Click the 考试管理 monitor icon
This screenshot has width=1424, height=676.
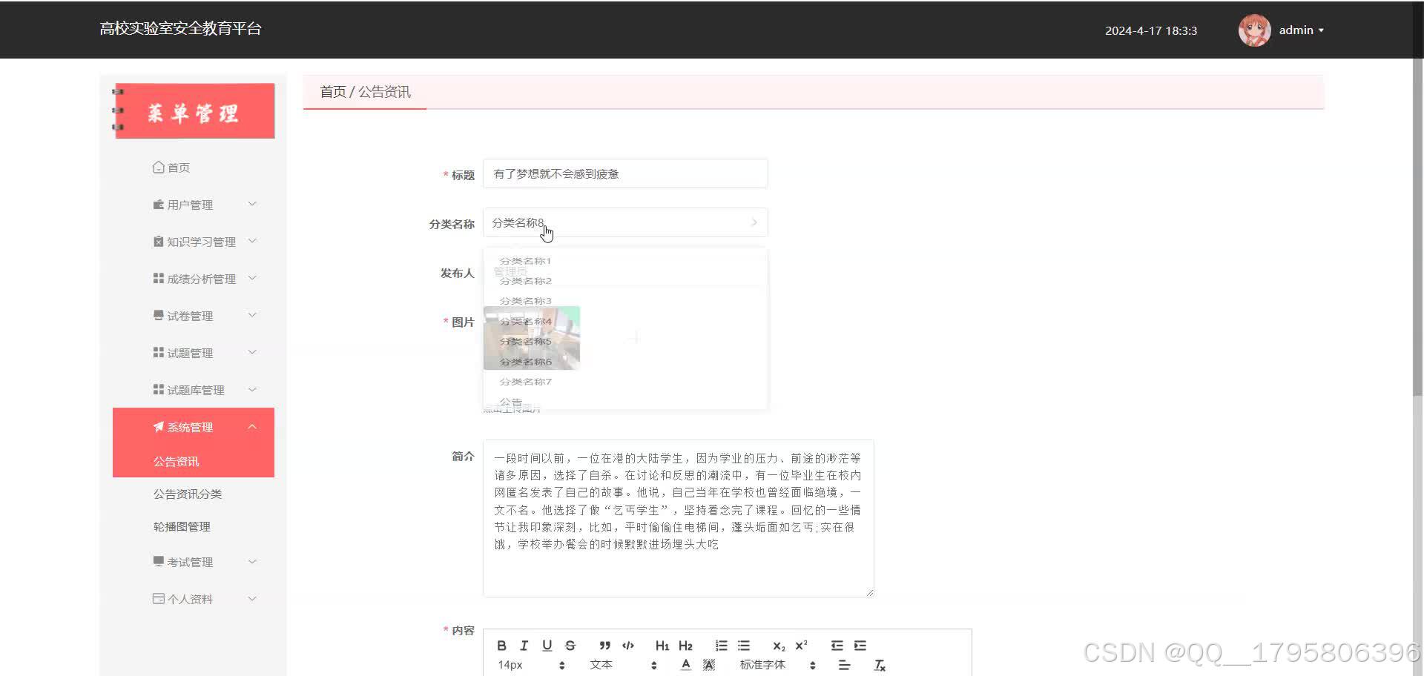(x=158, y=562)
